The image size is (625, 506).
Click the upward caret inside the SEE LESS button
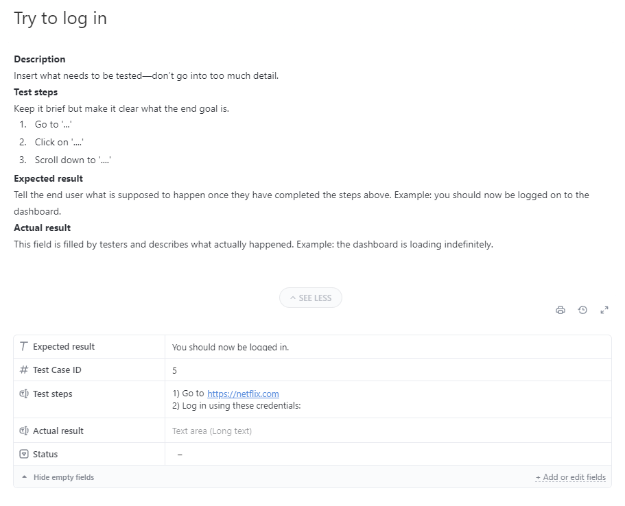coord(294,298)
